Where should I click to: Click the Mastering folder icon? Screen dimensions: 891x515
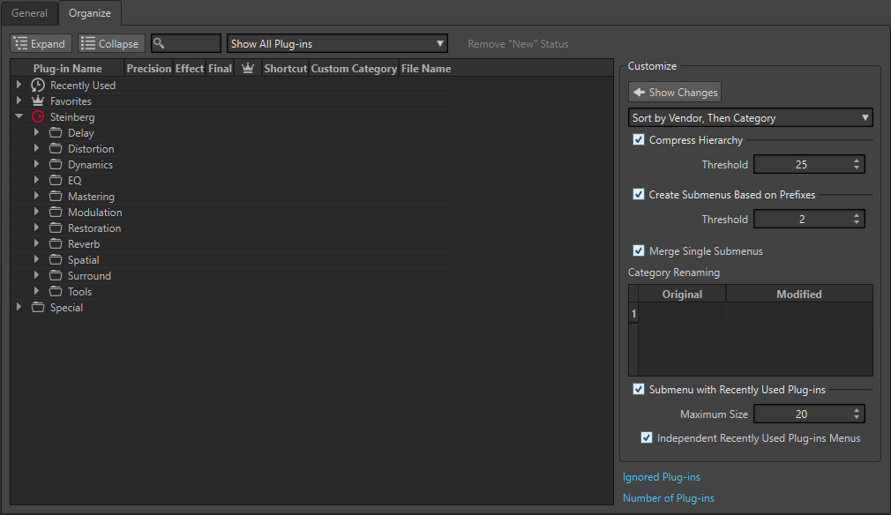56,197
